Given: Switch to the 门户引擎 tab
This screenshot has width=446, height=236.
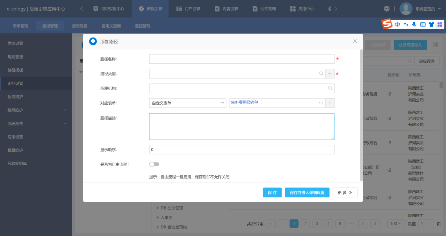Looking at the screenshot, I should [188, 9].
